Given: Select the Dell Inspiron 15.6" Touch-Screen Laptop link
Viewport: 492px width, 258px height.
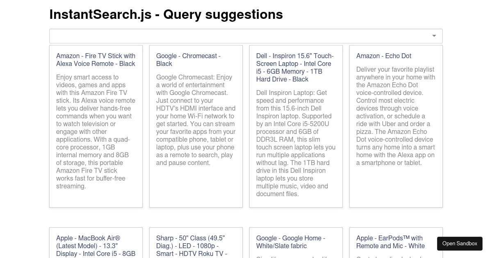Looking at the screenshot, I should pos(295,68).
